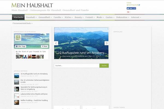Open meinhaushalt Facebook page name link
This screenshot has width=164, height=109.
28,36
